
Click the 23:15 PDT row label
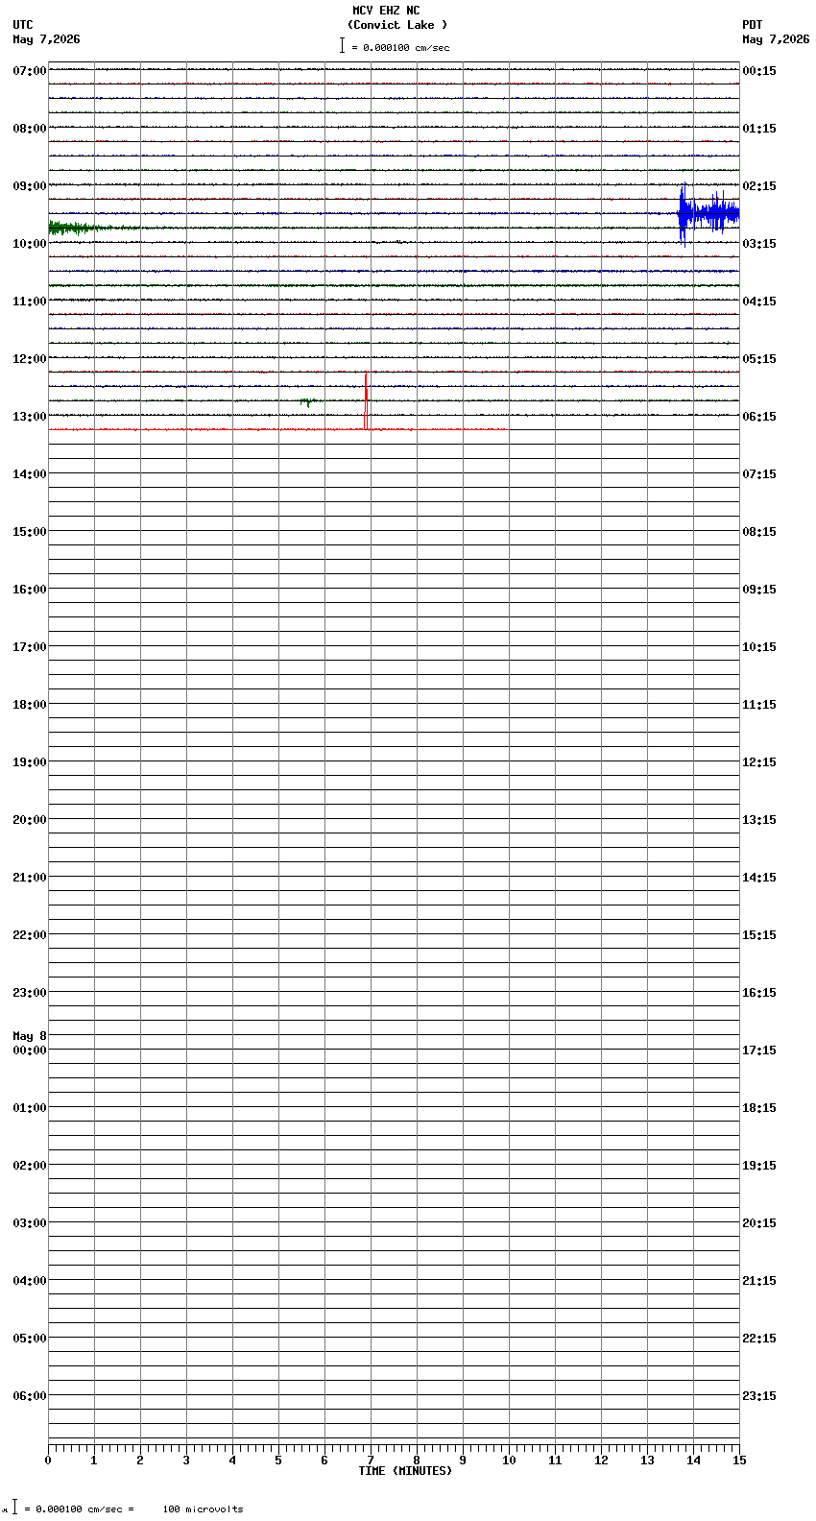click(759, 1396)
